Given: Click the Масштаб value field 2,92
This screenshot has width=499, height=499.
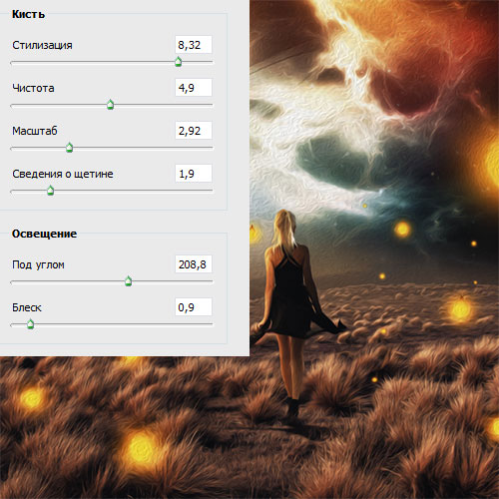Looking at the screenshot, I should (194, 131).
